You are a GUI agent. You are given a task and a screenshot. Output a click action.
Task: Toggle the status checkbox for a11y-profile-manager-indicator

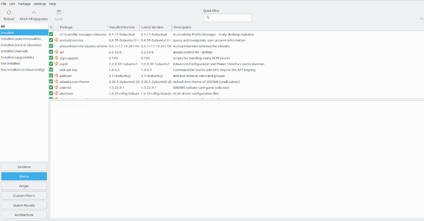pos(51,34)
